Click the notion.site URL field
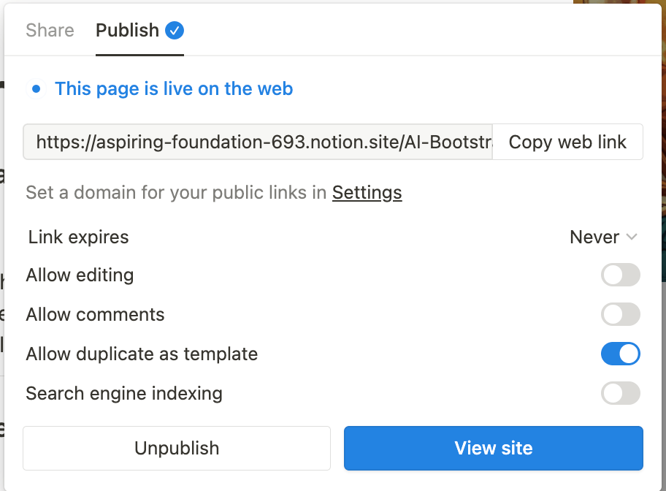Viewport: 666px width, 491px height. click(258, 142)
